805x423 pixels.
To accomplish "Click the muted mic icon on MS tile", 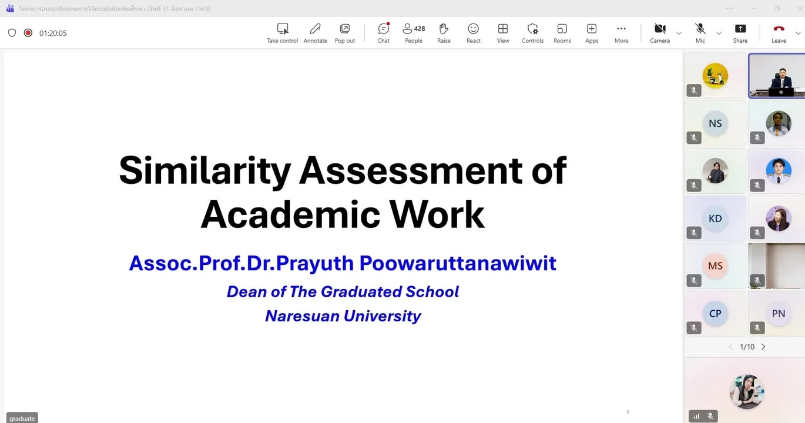I will (694, 281).
